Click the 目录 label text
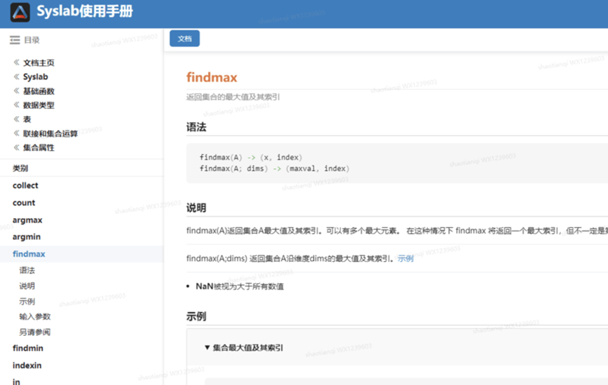 (32, 40)
